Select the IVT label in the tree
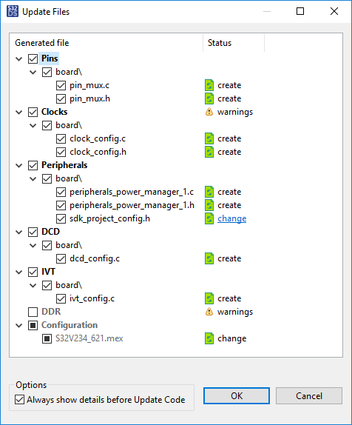352x425 pixels. click(x=48, y=272)
